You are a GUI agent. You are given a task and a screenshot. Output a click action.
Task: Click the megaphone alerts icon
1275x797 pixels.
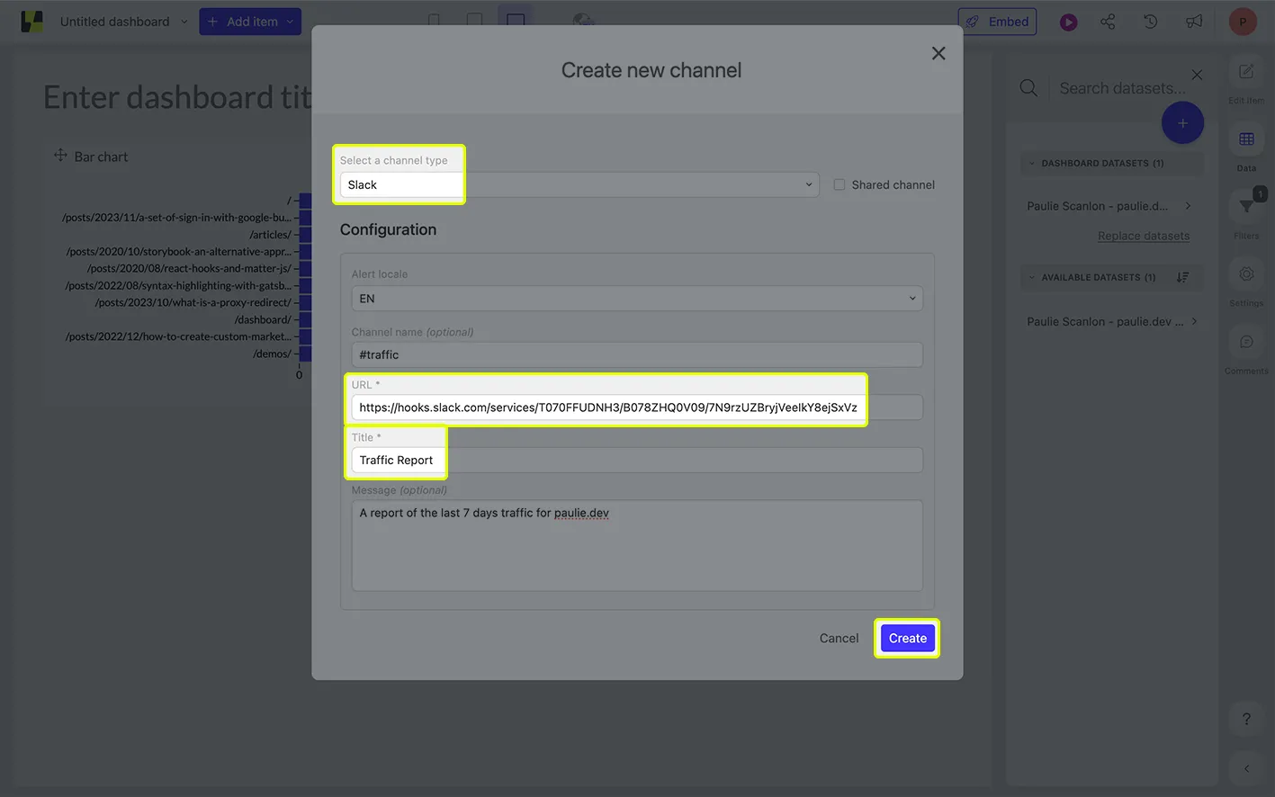tap(1194, 22)
